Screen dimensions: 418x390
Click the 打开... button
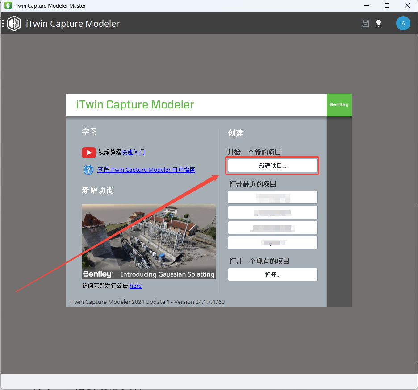pyautogui.click(x=272, y=274)
